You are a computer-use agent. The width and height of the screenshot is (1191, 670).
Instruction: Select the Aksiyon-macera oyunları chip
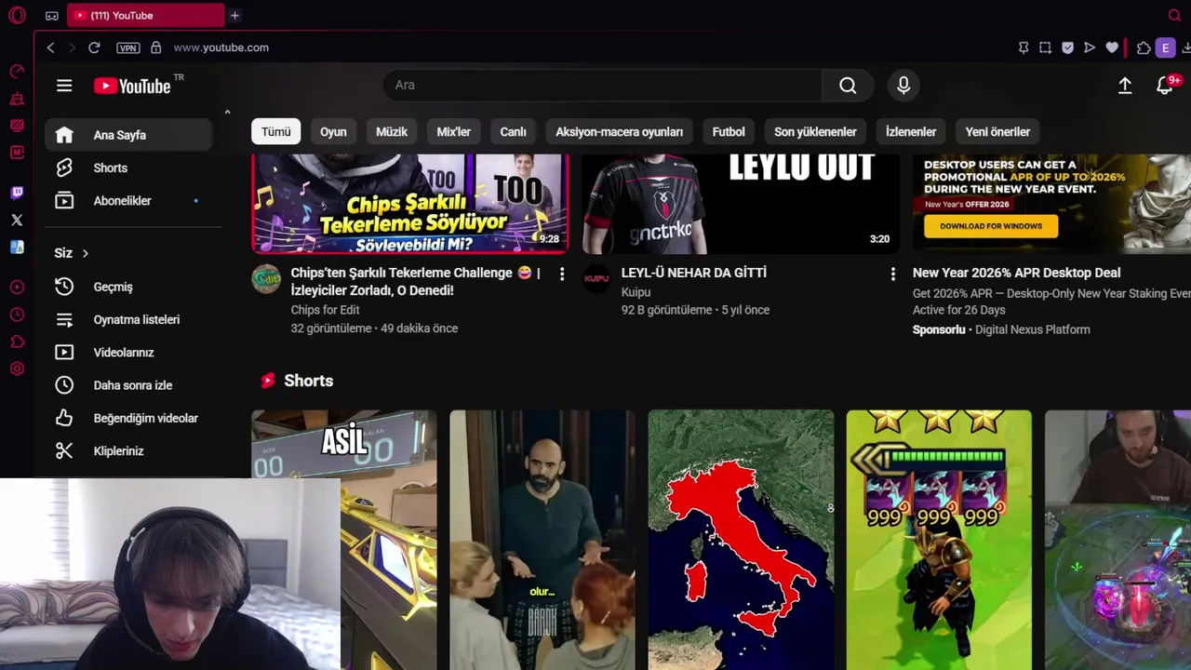coord(620,132)
